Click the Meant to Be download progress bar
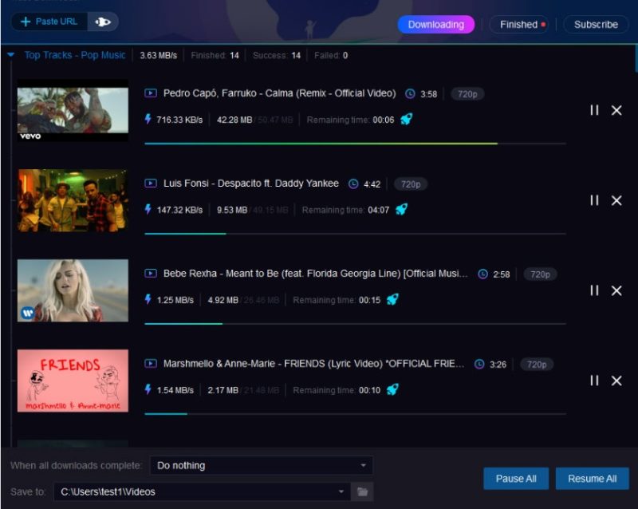 coord(355,324)
